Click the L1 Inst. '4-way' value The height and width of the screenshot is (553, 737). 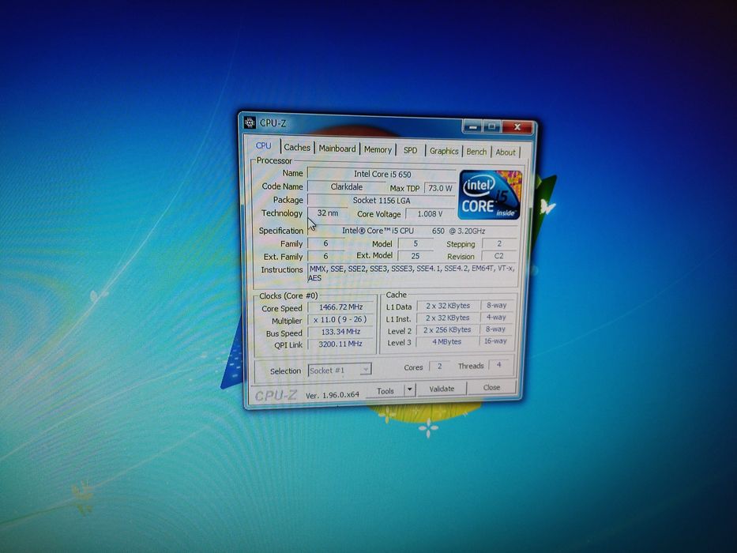pos(496,318)
